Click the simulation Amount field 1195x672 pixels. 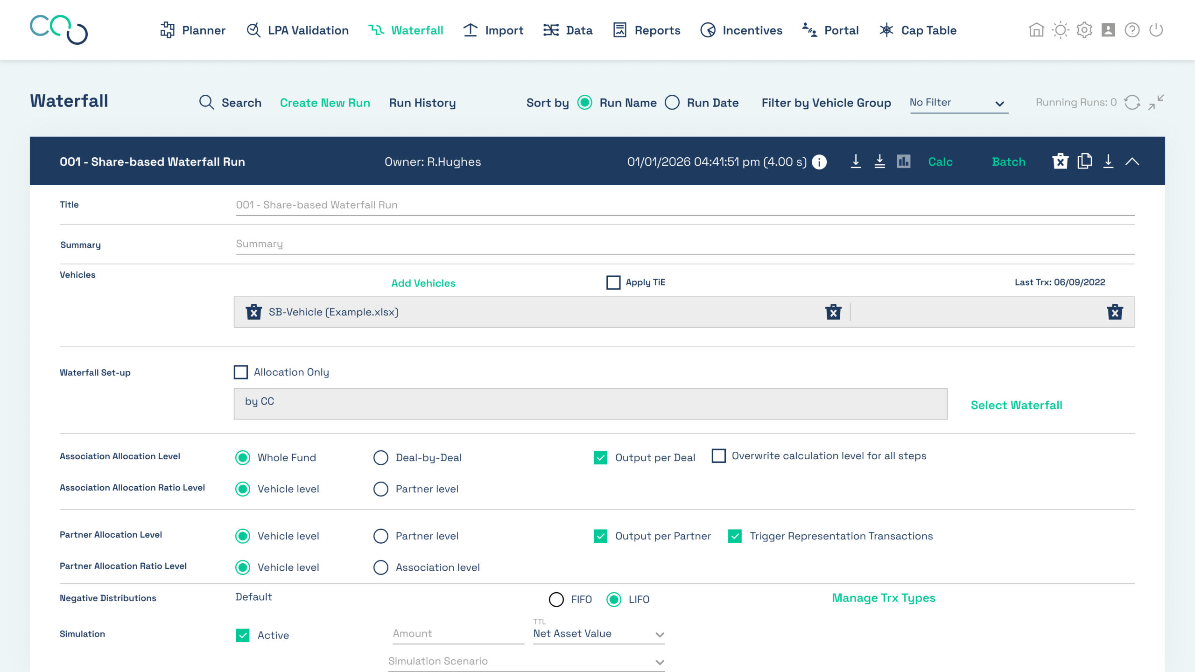[x=458, y=634]
